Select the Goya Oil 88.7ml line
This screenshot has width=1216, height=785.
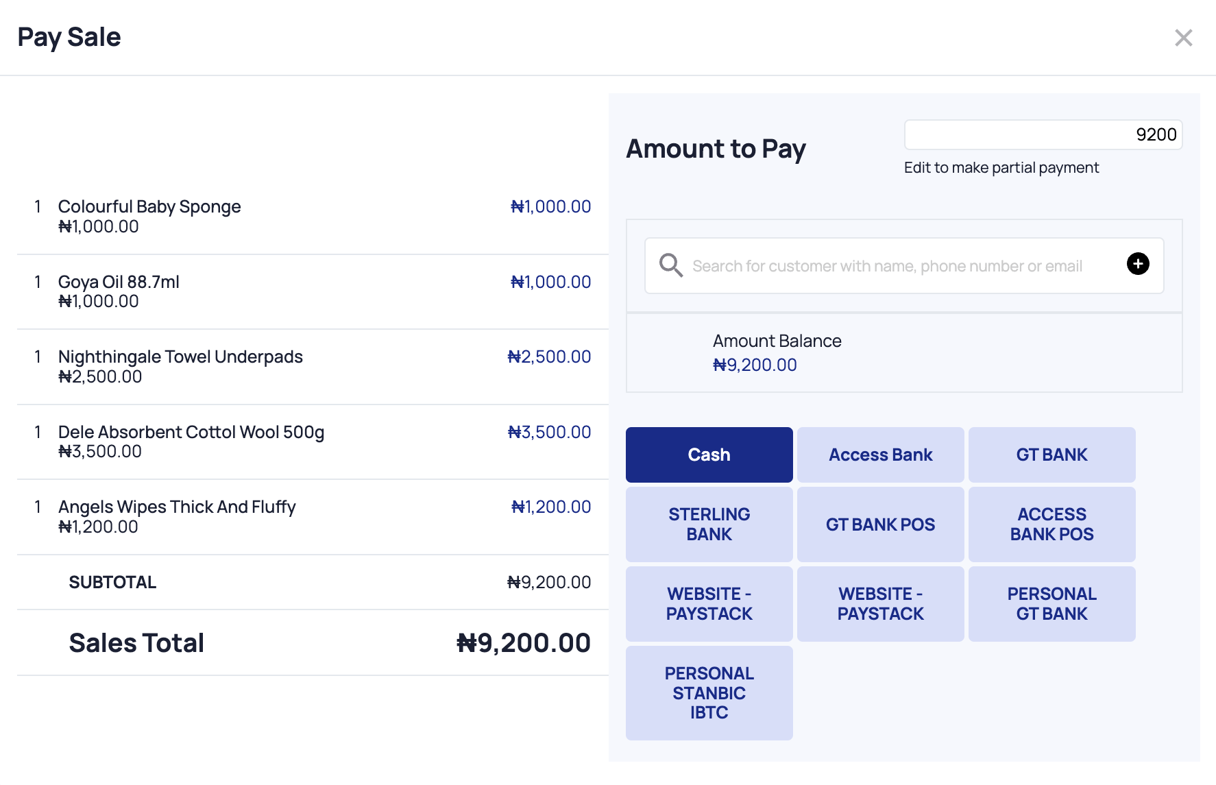pos(119,282)
